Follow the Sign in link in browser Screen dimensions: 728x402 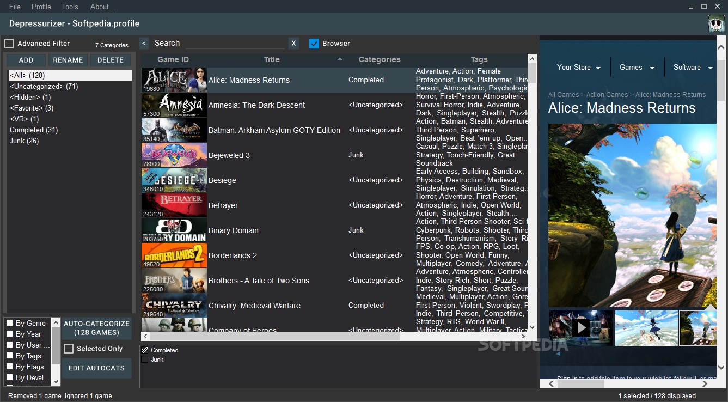tap(567, 379)
